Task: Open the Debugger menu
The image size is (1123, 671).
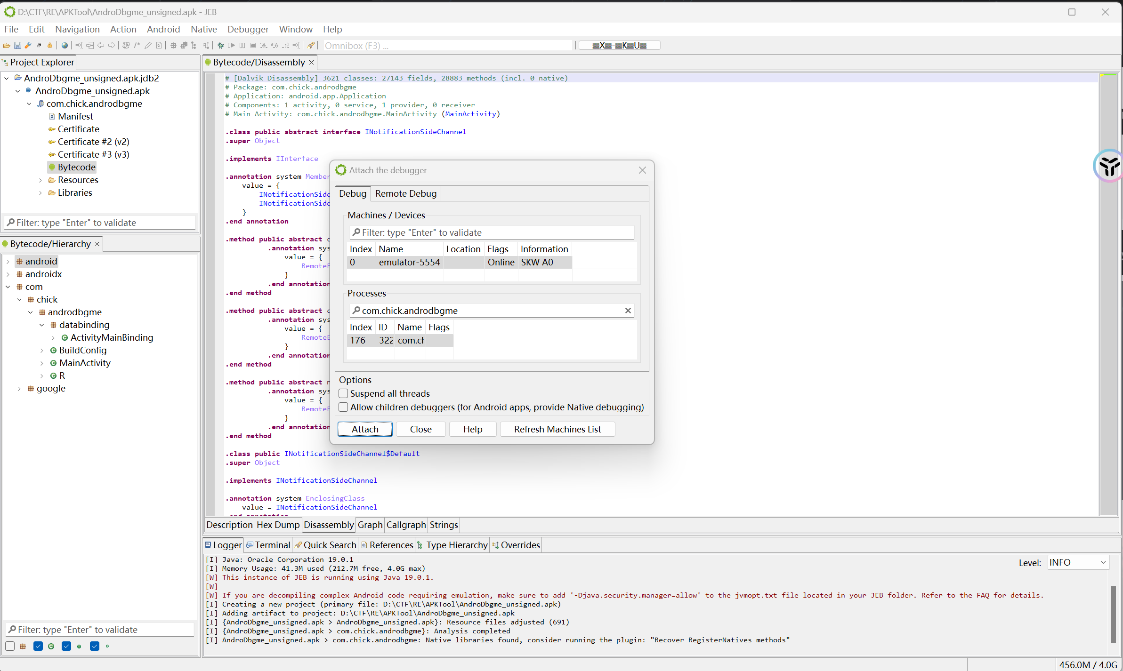Action: coord(248,29)
